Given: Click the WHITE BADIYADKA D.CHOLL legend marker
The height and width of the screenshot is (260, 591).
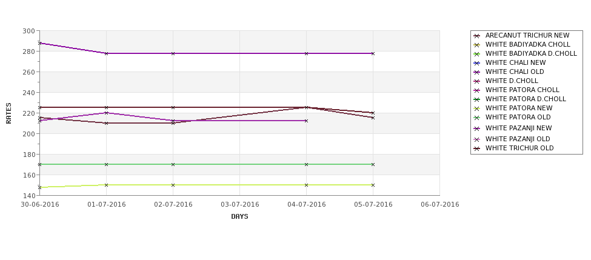Looking at the screenshot, I should click(x=477, y=54).
